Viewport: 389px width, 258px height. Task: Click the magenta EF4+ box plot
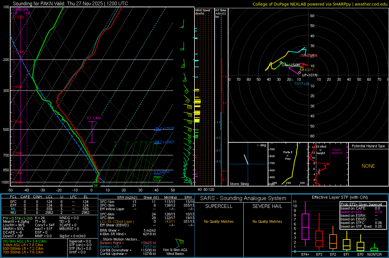[305, 224]
